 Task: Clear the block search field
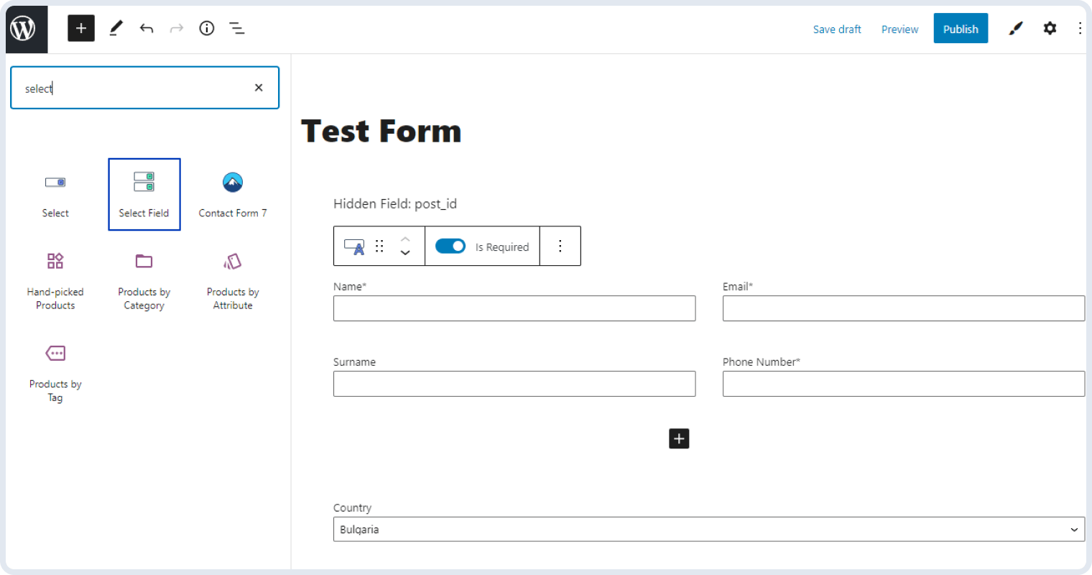[259, 88]
